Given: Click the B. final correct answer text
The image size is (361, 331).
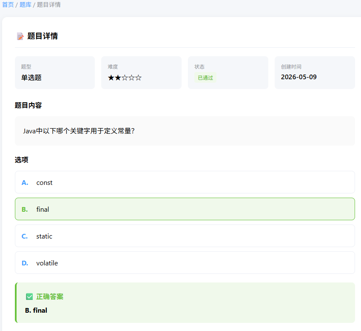Looking at the screenshot, I should (36, 311).
